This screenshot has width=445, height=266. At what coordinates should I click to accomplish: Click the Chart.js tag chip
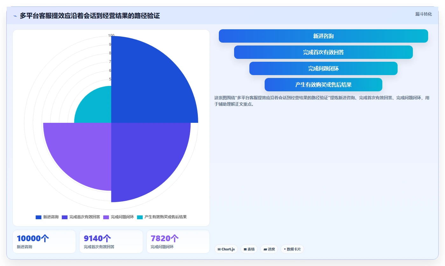click(x=226, y=249)
